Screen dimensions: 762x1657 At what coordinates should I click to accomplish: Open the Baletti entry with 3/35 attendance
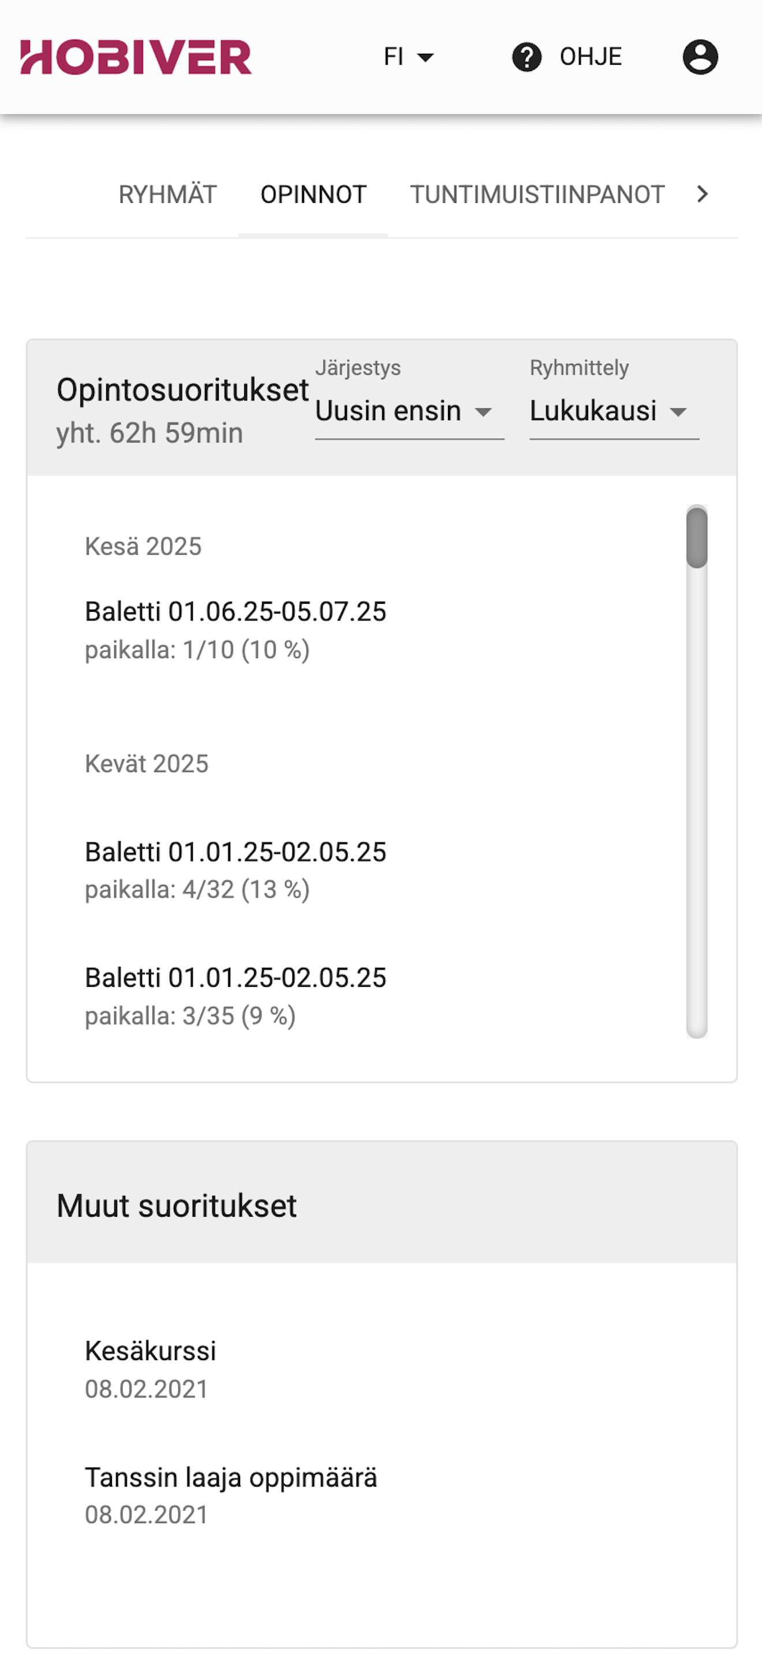coord(235,997)
